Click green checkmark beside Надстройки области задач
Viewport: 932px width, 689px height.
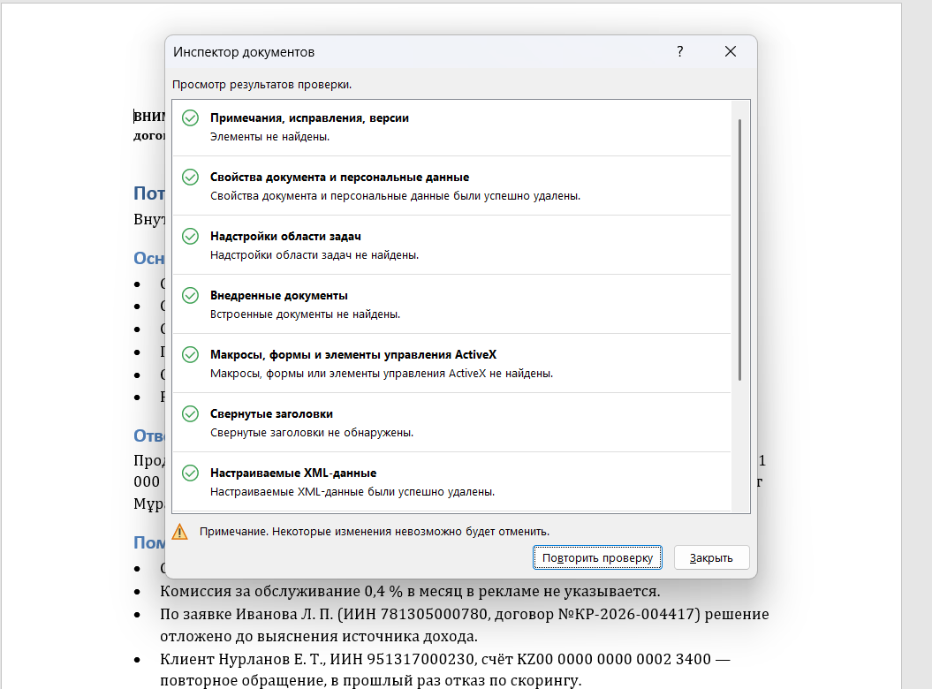click(190, 236)
